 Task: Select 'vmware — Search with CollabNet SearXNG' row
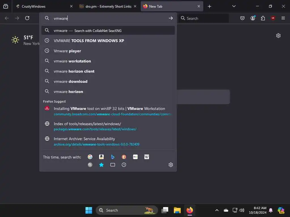[x=108, y=31]
